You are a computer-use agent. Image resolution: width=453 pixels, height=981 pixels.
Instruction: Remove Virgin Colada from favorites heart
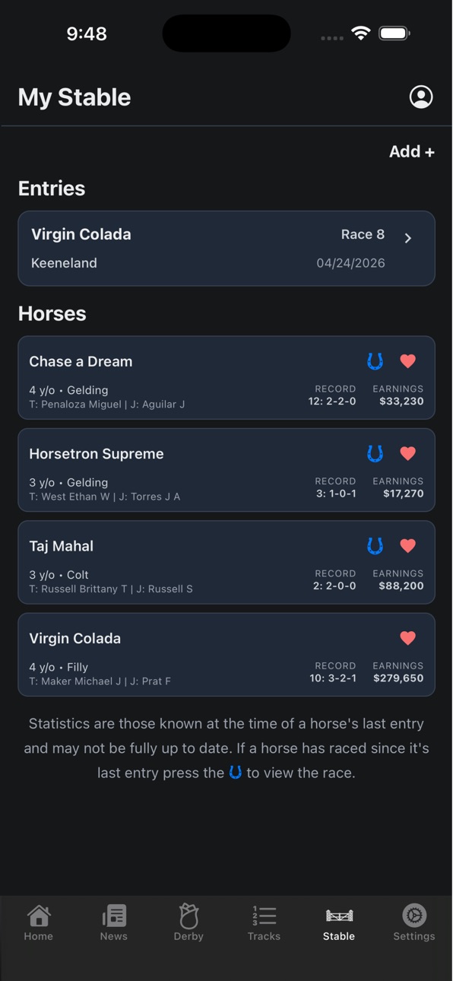pyautogui.click(x=408, y=638)
